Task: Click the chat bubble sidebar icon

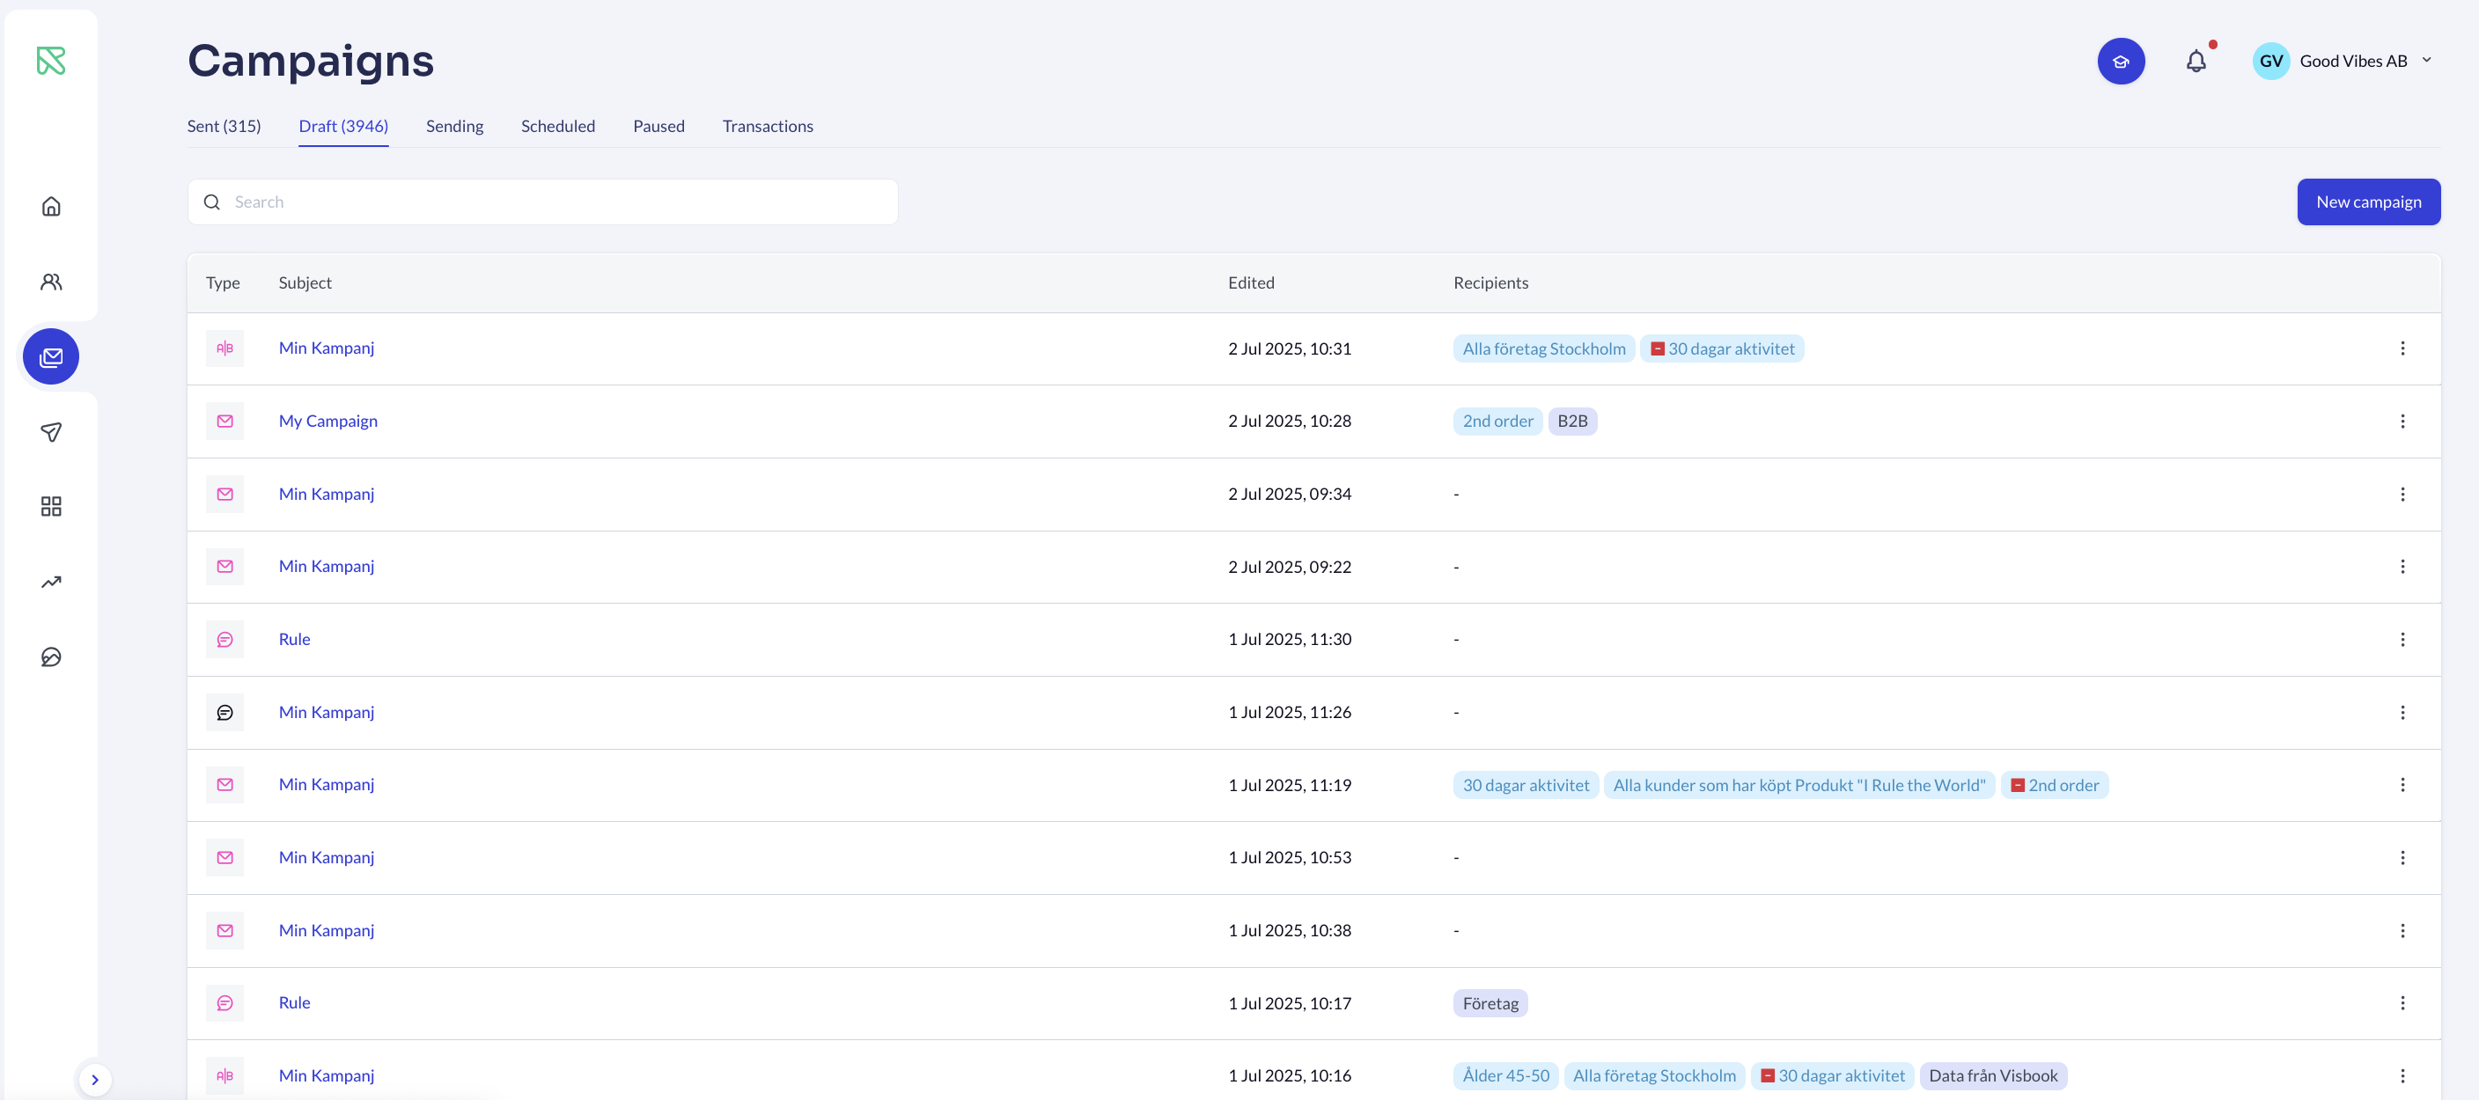Action: pyautogui.click(x=51, y=656)
